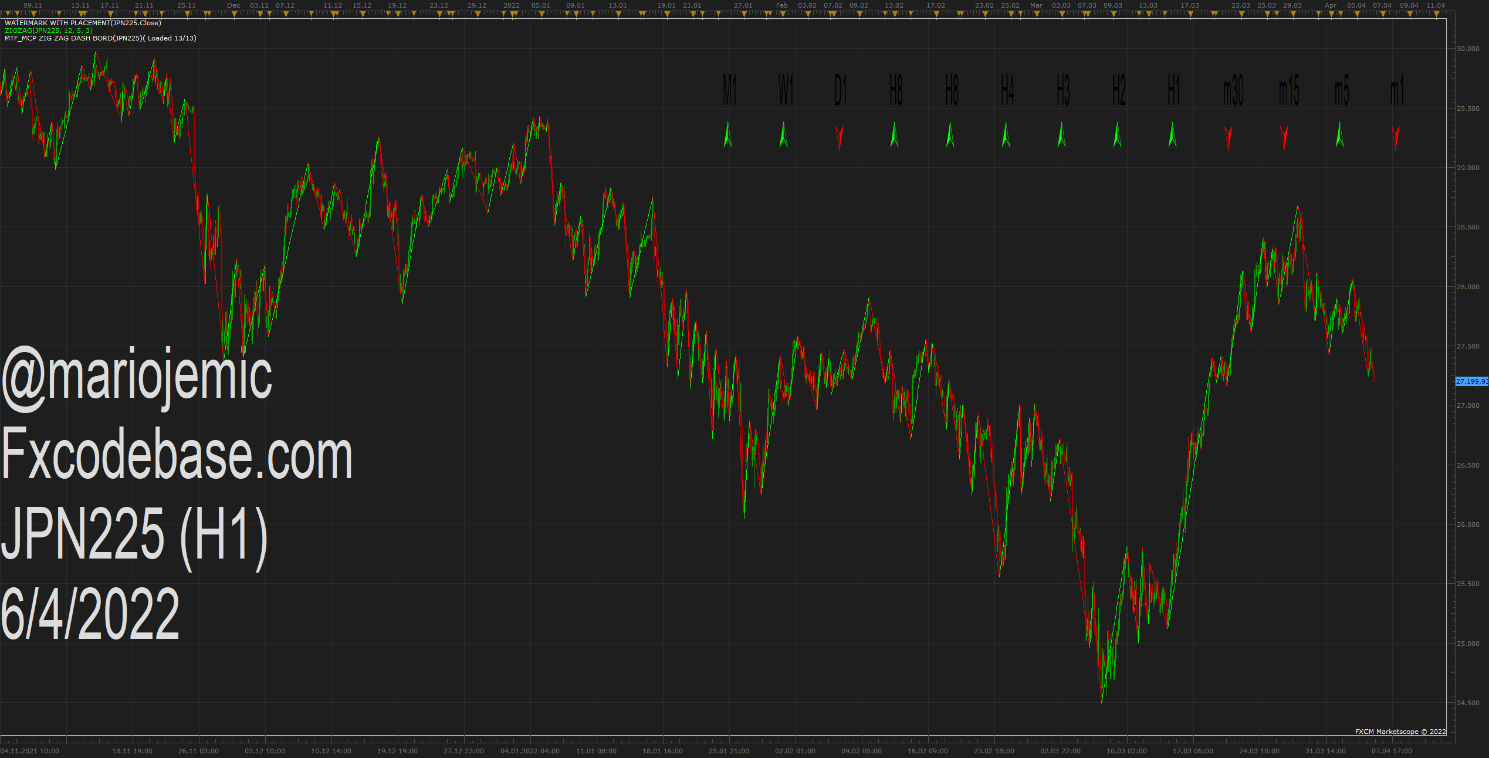Click the Dec label on the top date axis
Screen dimensions: 1489x758
233,5
